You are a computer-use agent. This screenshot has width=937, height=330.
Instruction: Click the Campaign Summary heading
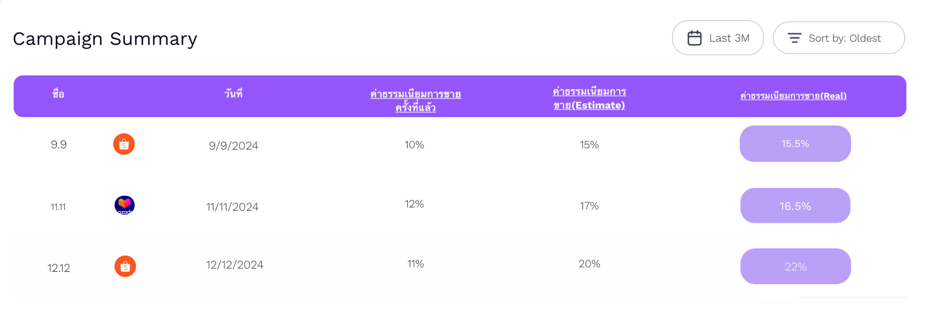point(105,39)
